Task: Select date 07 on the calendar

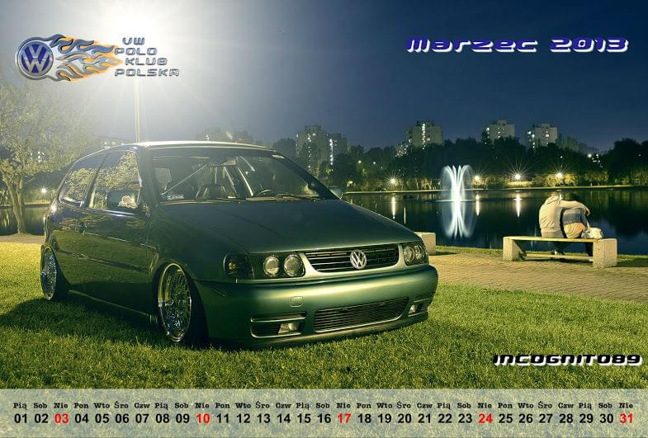Action: pos(142,418)
